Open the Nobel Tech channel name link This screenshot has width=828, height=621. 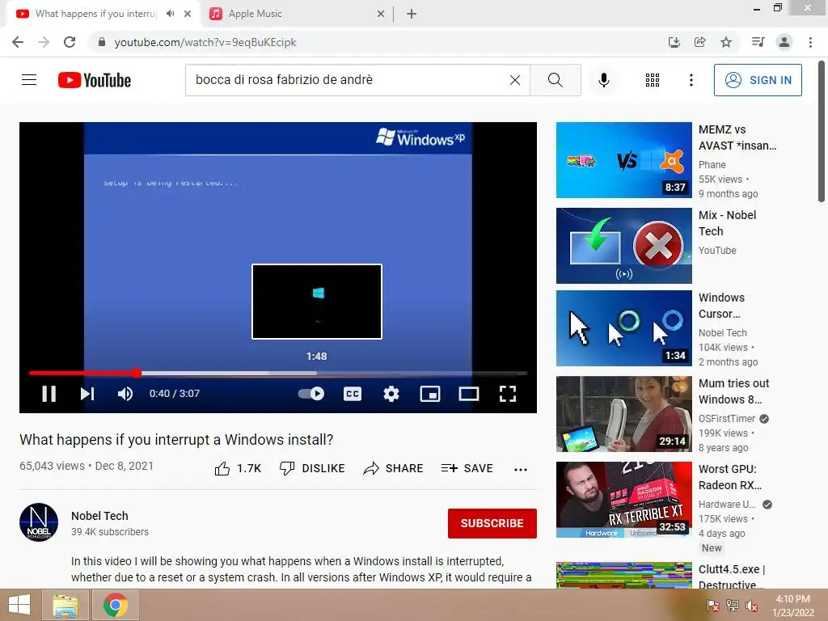pos(99,516)
